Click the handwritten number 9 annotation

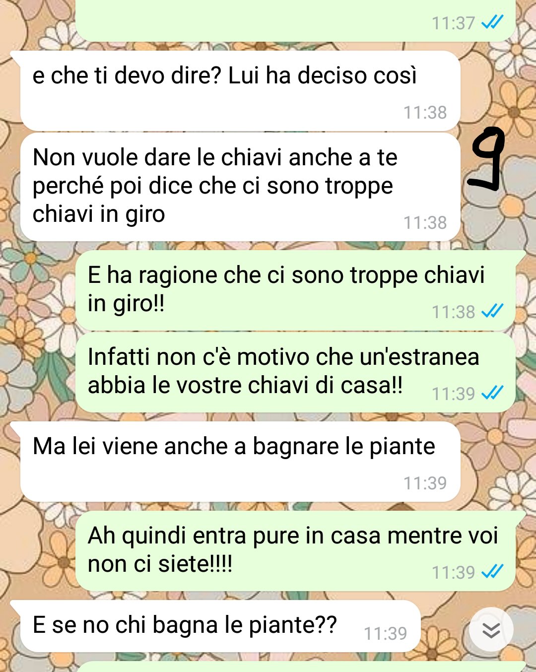(487, 159)
